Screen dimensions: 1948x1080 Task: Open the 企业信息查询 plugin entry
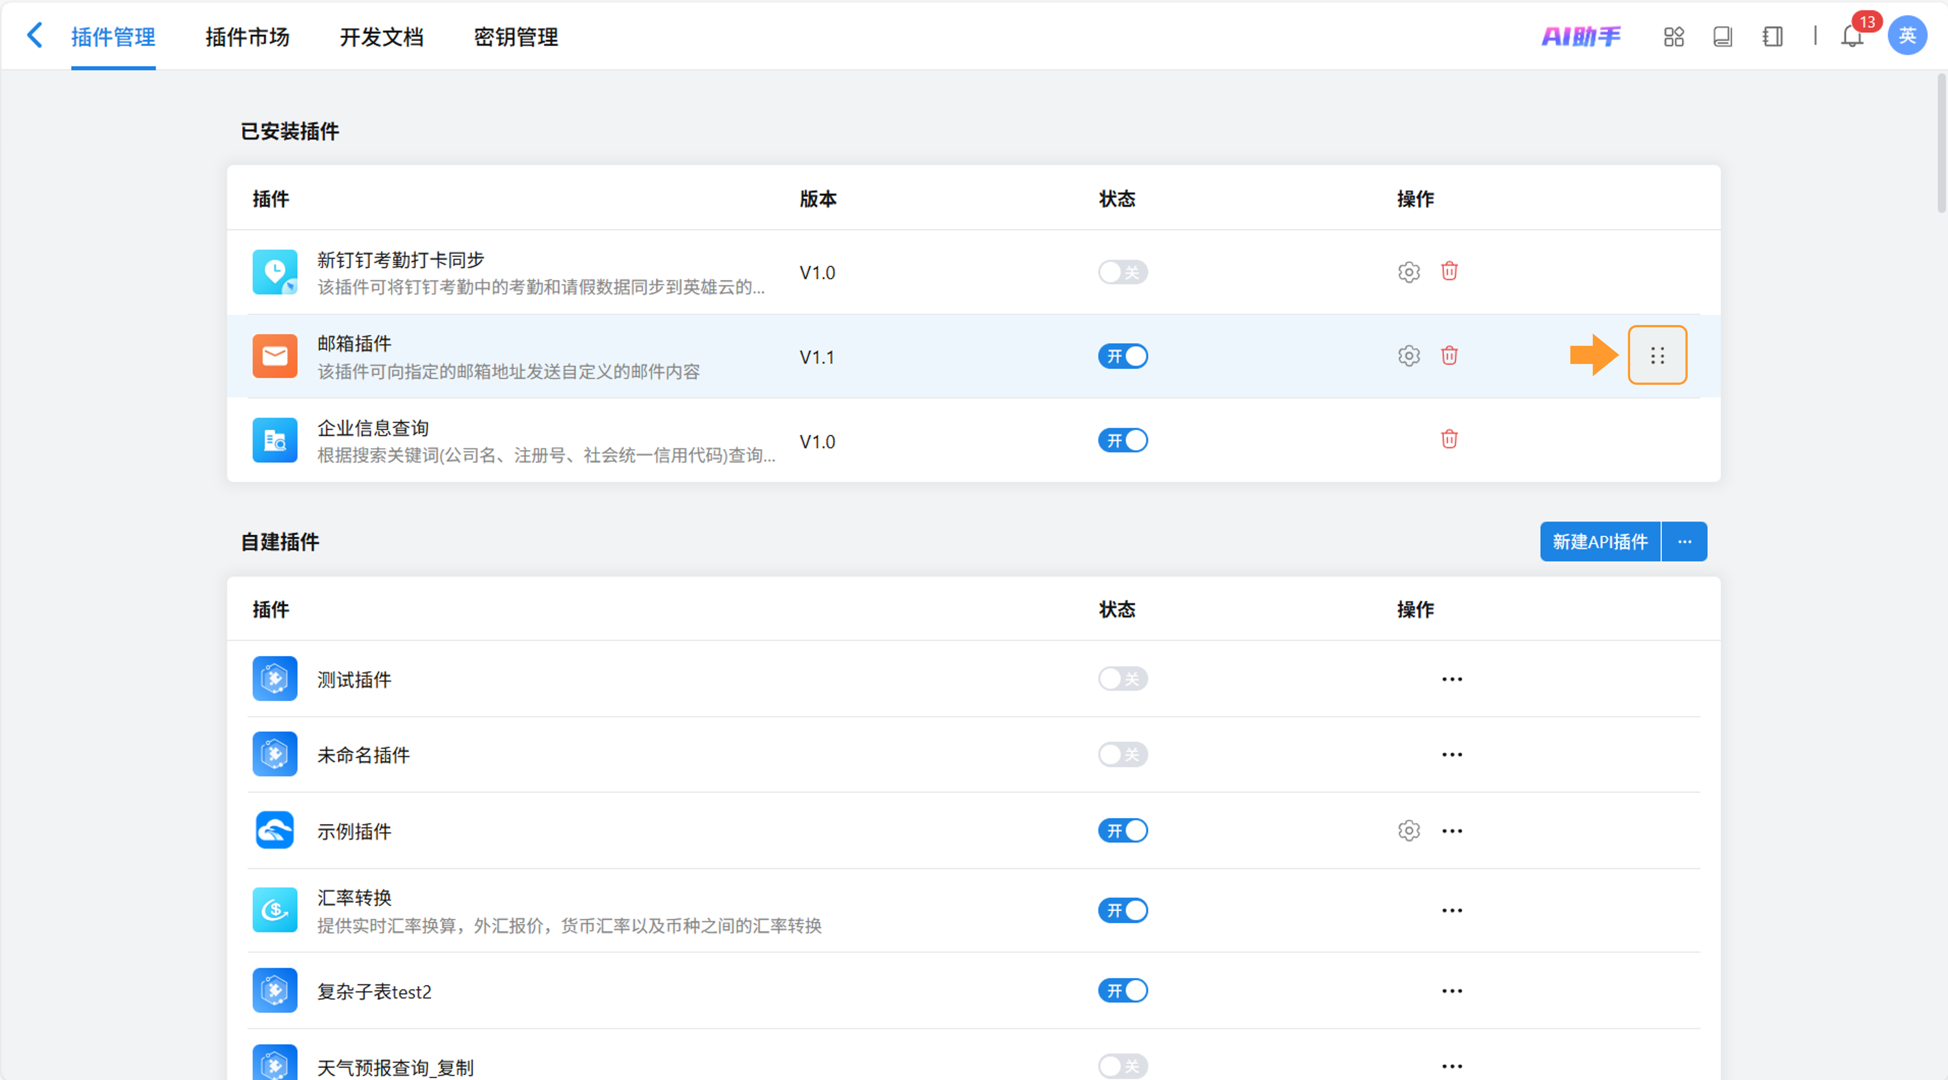tap(373, 428)
